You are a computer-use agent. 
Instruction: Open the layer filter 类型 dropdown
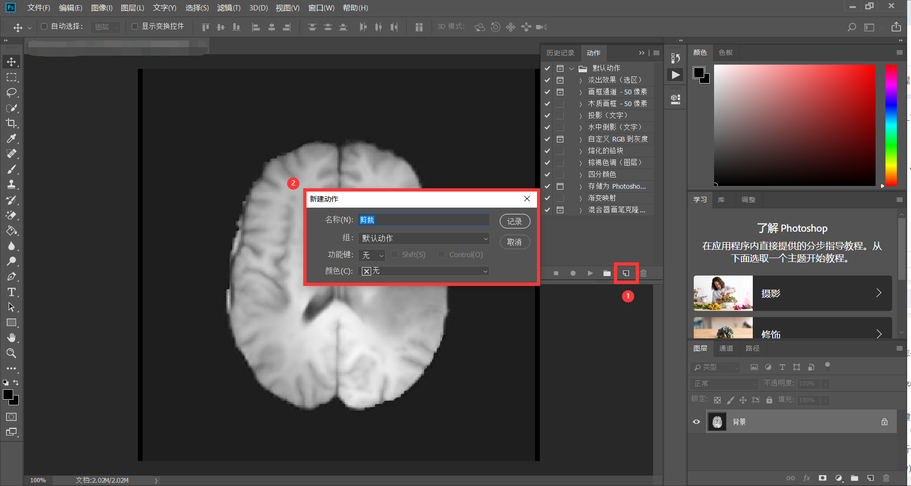[715, 367]
